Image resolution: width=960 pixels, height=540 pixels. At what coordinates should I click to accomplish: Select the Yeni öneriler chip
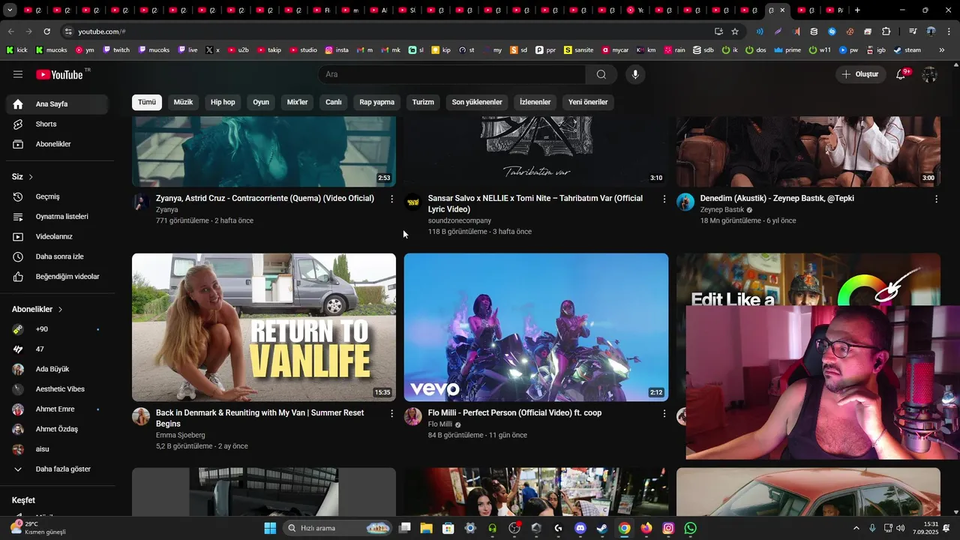(588, 102)
